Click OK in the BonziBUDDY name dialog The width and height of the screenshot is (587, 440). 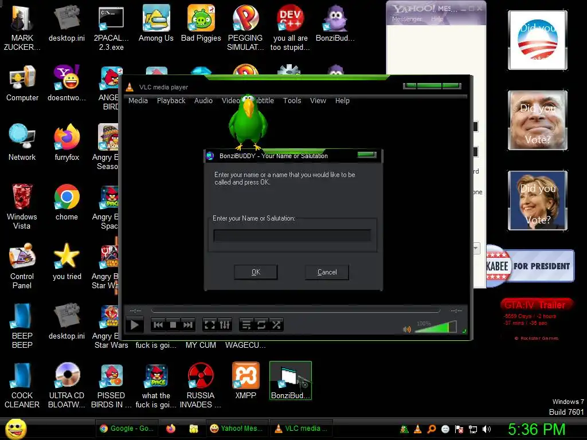tap(256, 272)
